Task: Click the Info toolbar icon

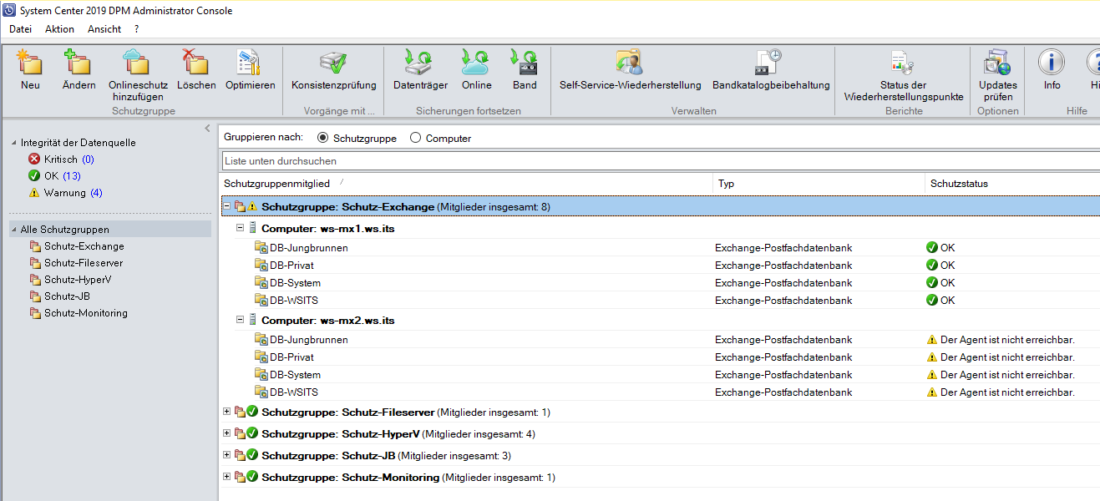Action: click(1052, 63)
